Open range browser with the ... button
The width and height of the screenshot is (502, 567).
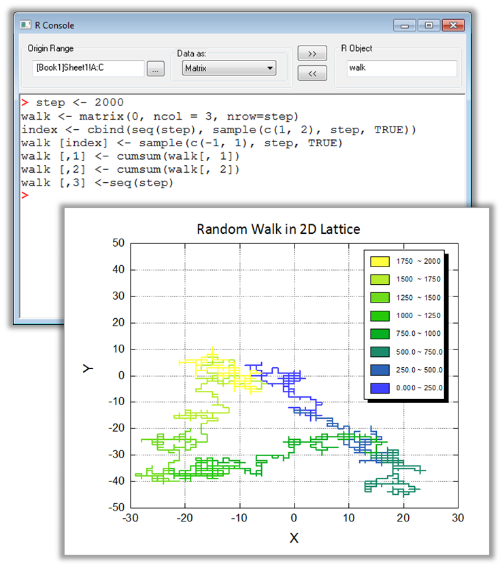click(155, 68)
